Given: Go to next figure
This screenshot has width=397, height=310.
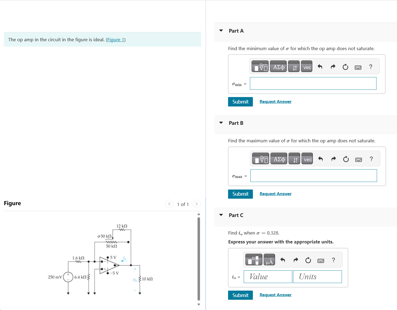Looking at the screenshot, I should click(196, 204).
